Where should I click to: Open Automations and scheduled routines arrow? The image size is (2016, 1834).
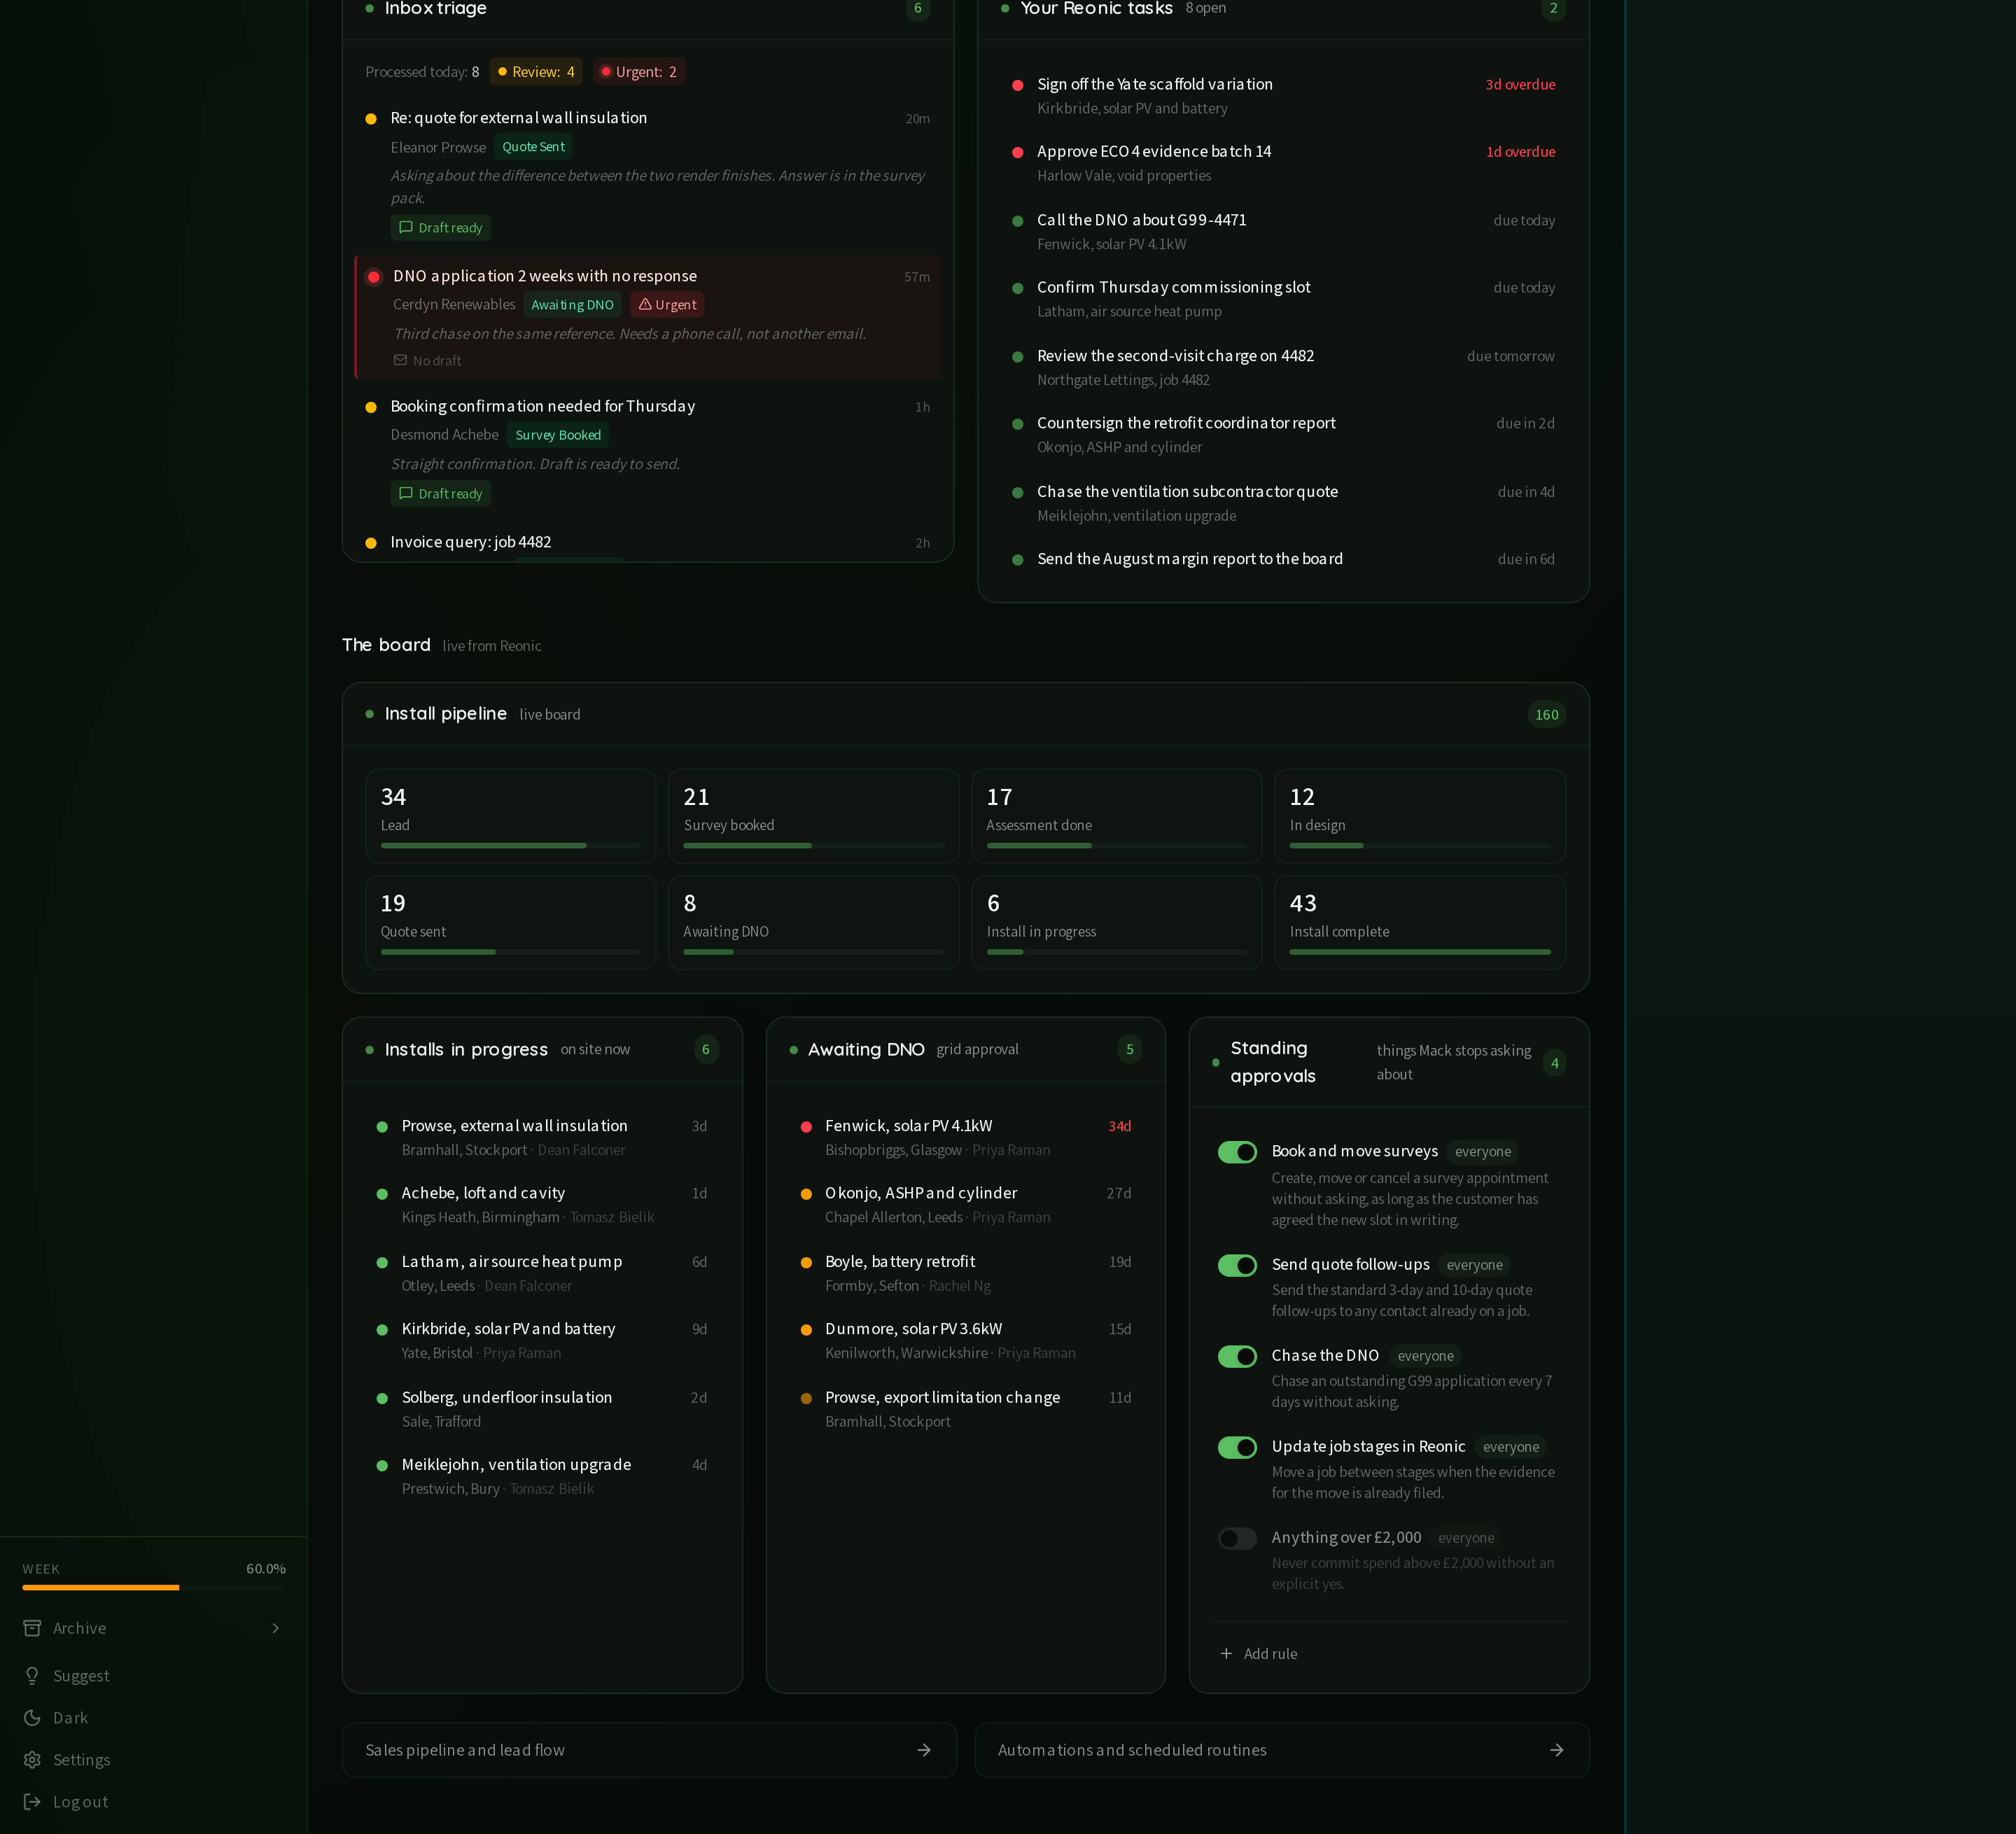(x=1556, y=1750)
